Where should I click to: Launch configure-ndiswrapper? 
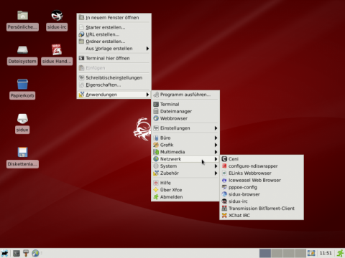tap(262, 166)
